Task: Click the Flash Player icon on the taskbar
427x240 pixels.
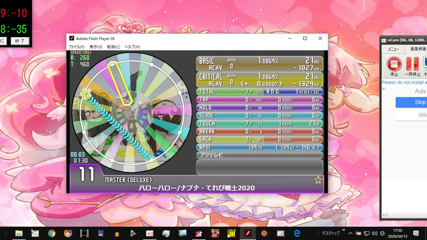Action: coord(248,233)
